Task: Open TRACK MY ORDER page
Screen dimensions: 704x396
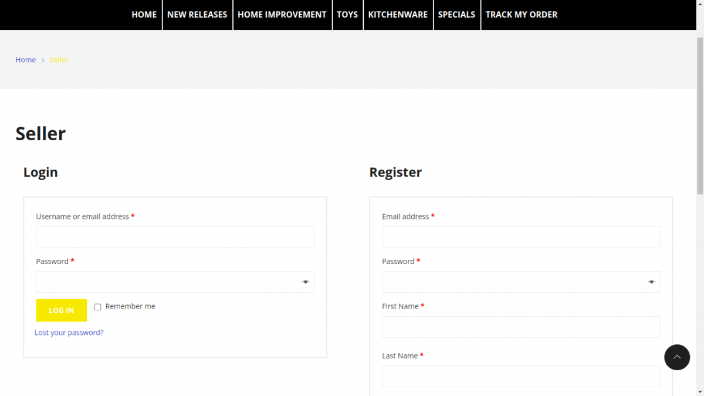Action: (522, 15)
